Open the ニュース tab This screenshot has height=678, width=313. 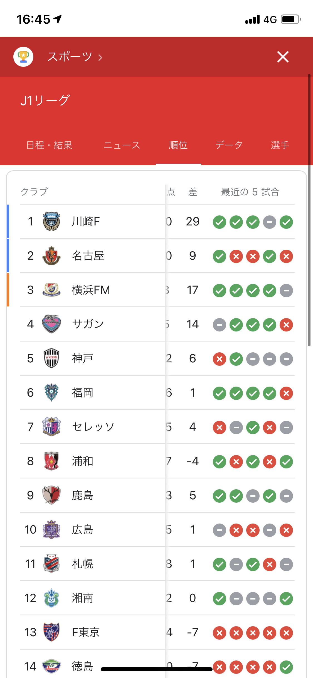click(x=122, y=145)
